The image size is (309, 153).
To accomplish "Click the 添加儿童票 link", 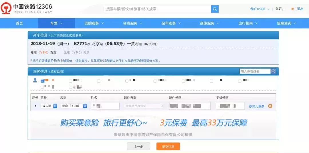I will click(257, 106).
